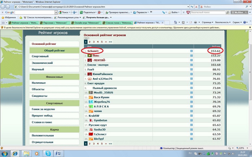252x157 pixels.
Task: Click the Home icon in command bar
Action: pos(176,22)
